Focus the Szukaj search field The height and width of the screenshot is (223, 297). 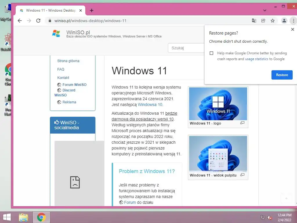(x=186, y=48)
